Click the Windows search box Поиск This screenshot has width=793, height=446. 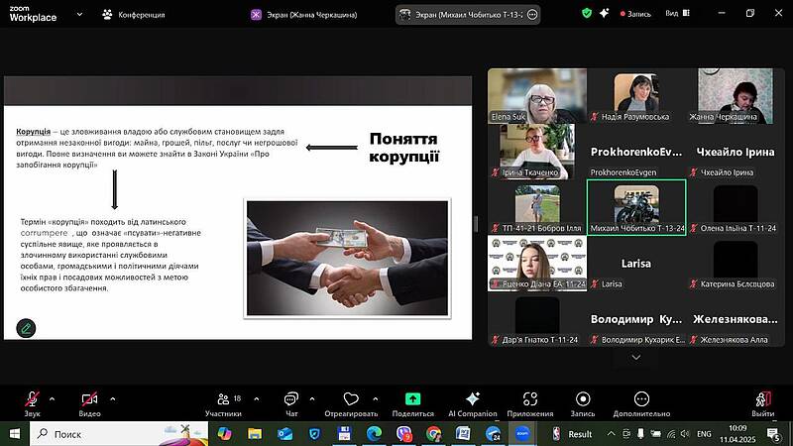pyautogui.click(x=109, y=434)
